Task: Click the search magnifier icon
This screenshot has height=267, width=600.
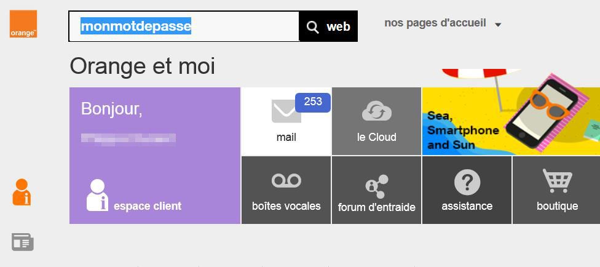Action: tap(313, 27)
